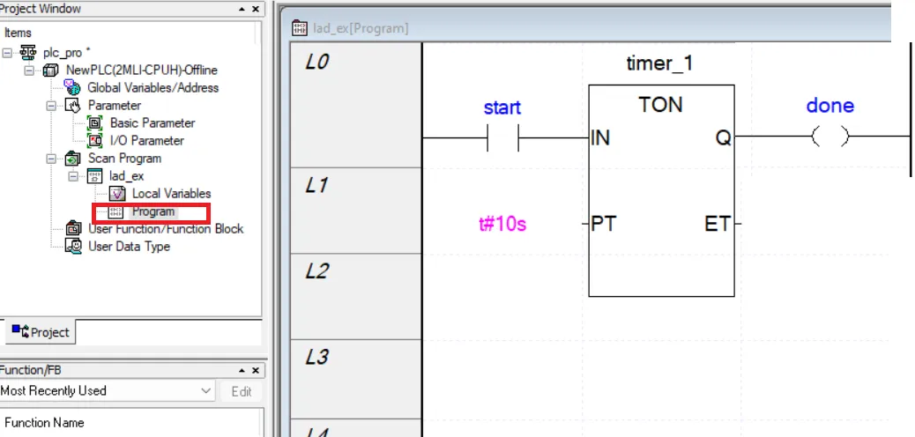Image resolution: width=915 pixels, height=437 pixels.
Task: Open Local Variables of lad_ex
Action: pos(172,194)
